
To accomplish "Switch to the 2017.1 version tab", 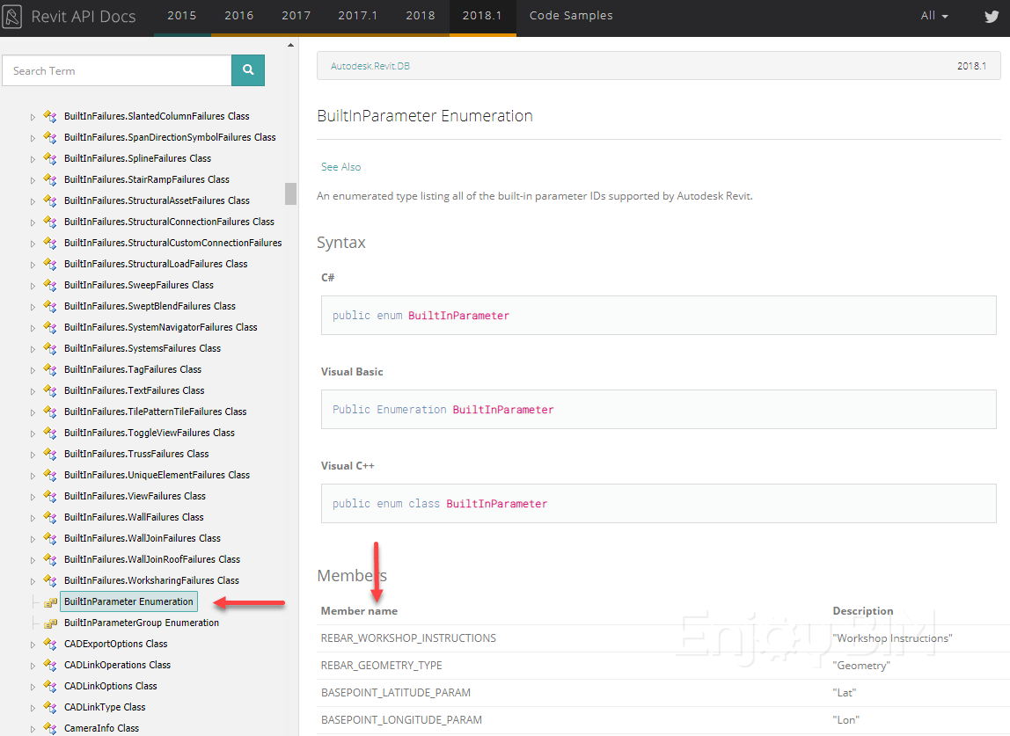I will click(x=358, y=16).
